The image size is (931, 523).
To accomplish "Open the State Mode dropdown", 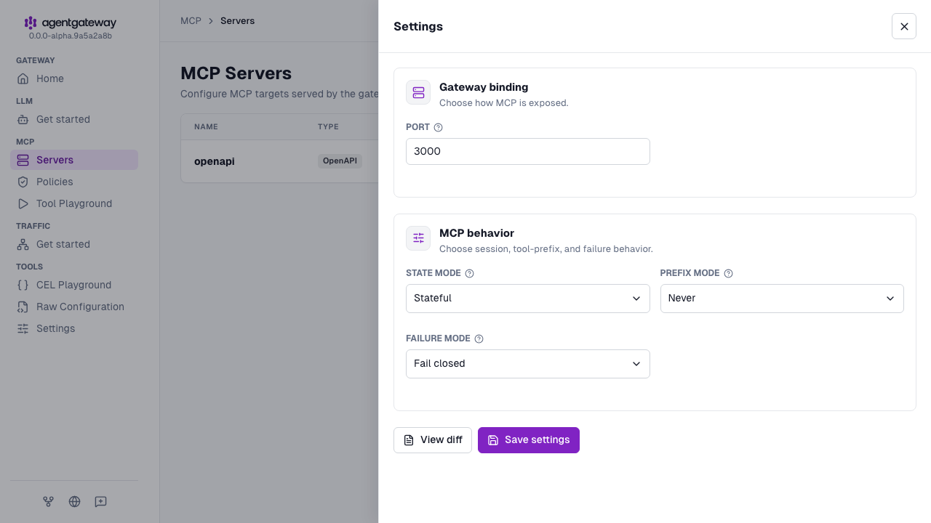I will (528, 299).
